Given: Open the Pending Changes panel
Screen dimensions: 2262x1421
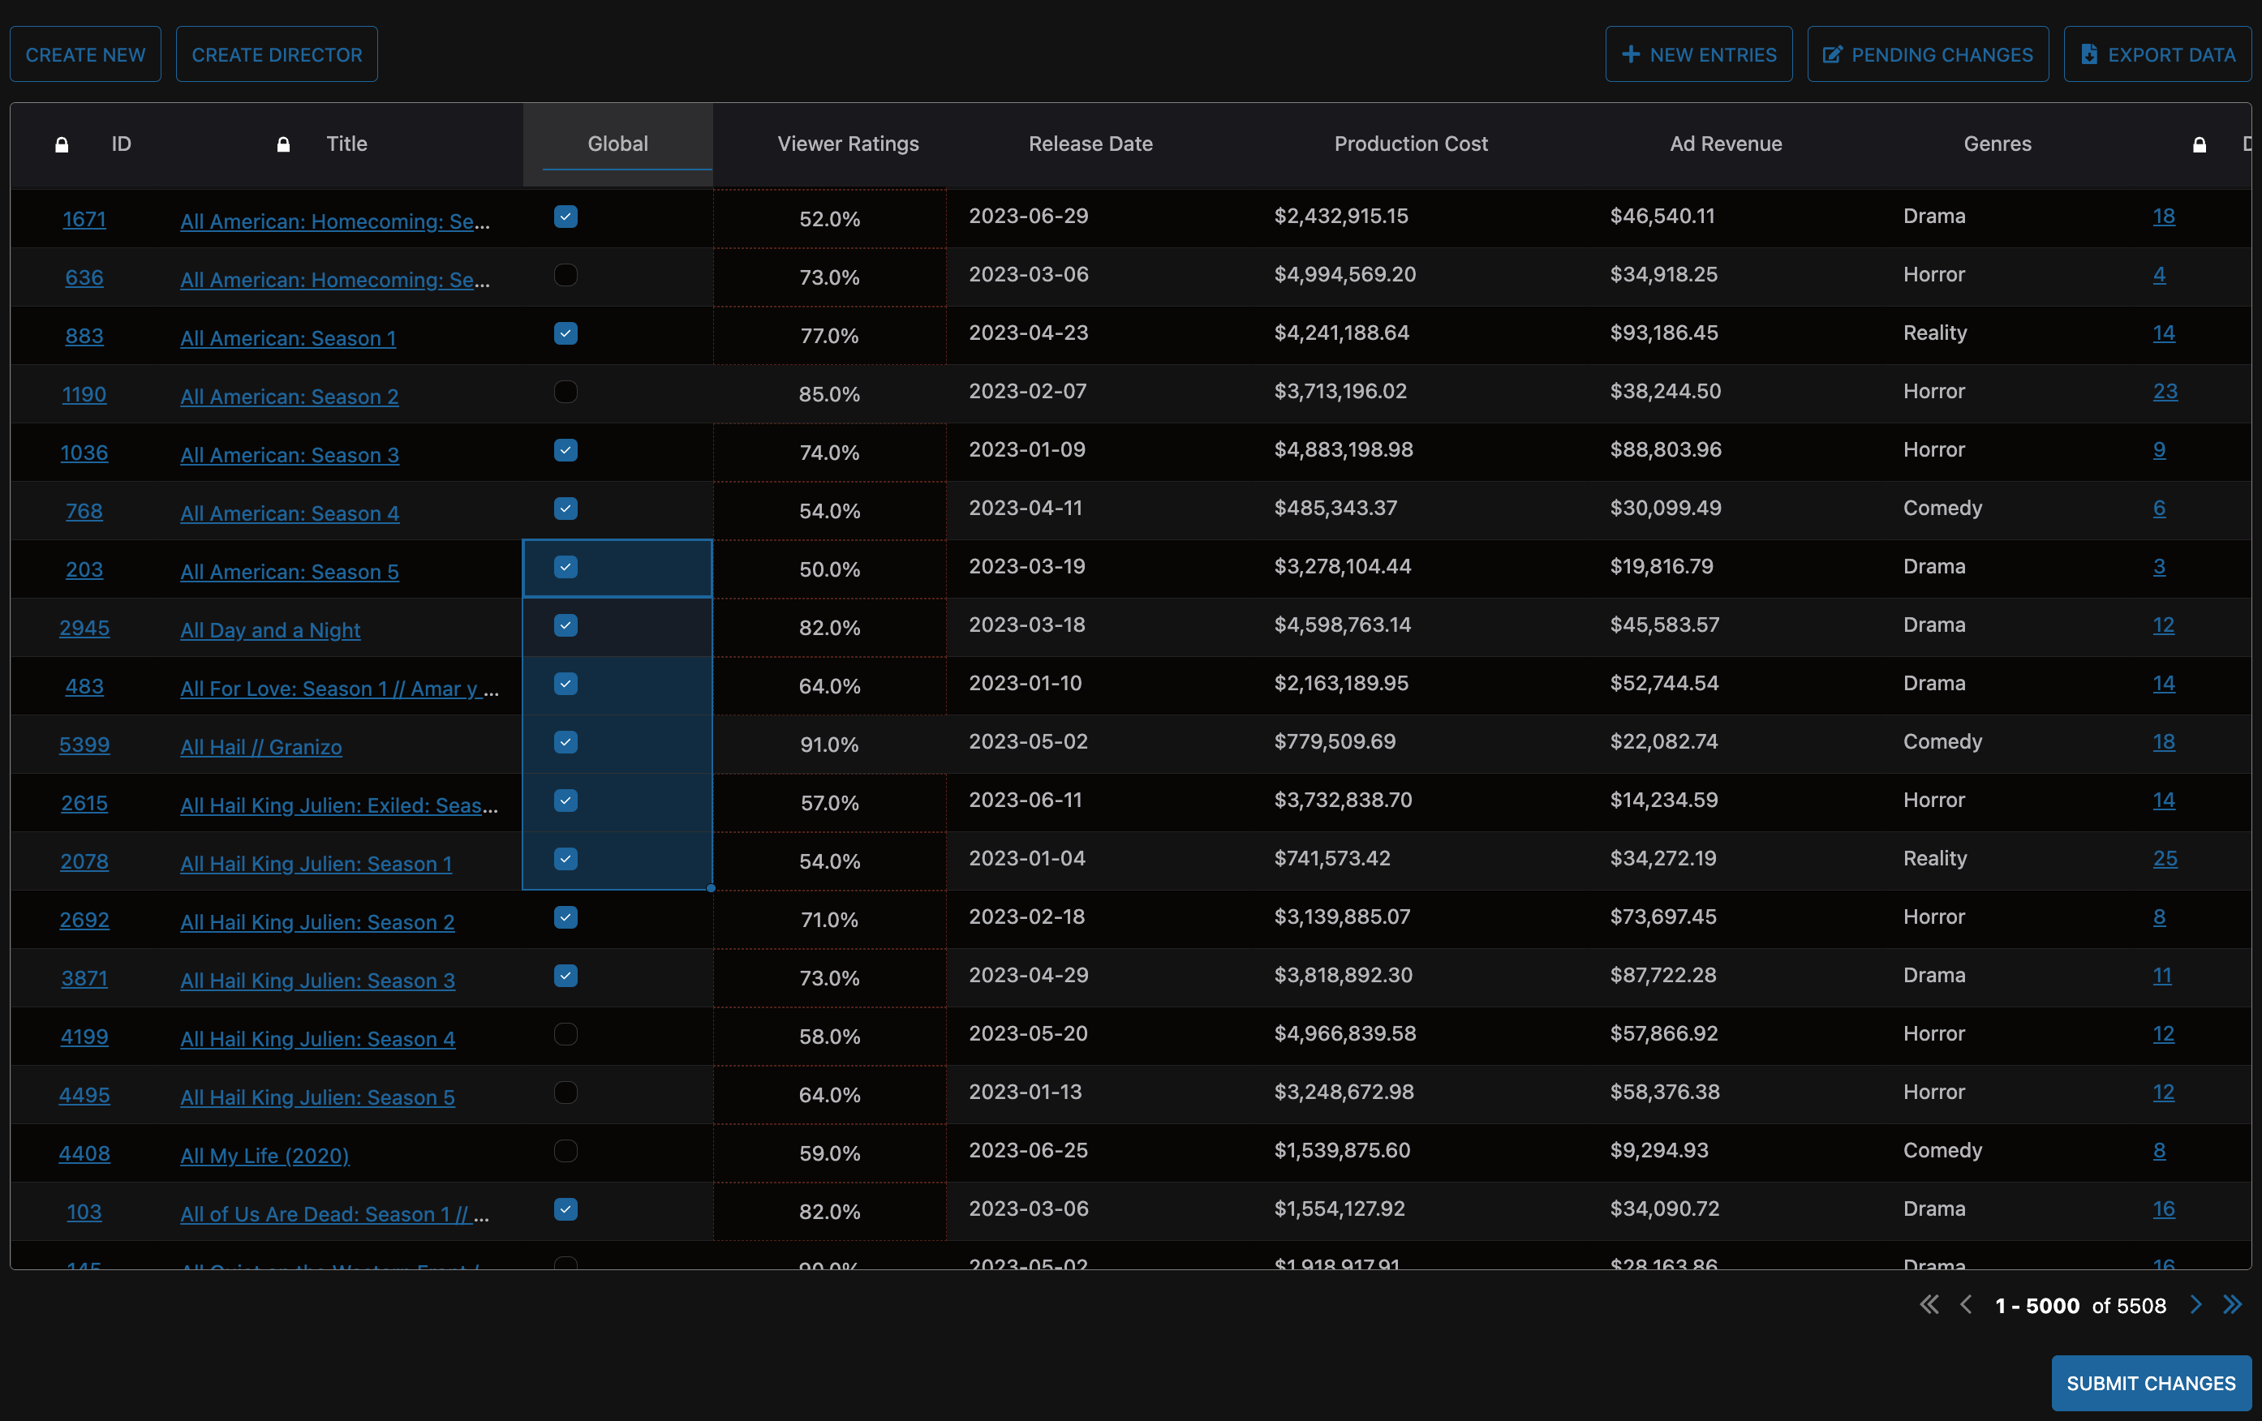Looking at the screenshot, I should click(1928, 54).
